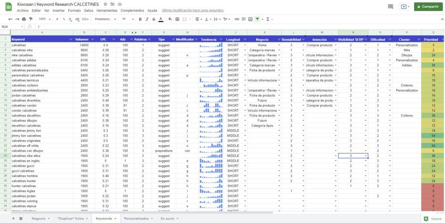Open the functions sigma menu

(x=269, y=19)
